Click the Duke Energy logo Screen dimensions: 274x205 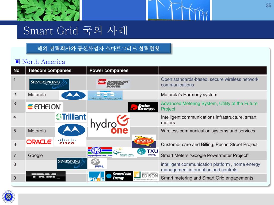(143, 107)
